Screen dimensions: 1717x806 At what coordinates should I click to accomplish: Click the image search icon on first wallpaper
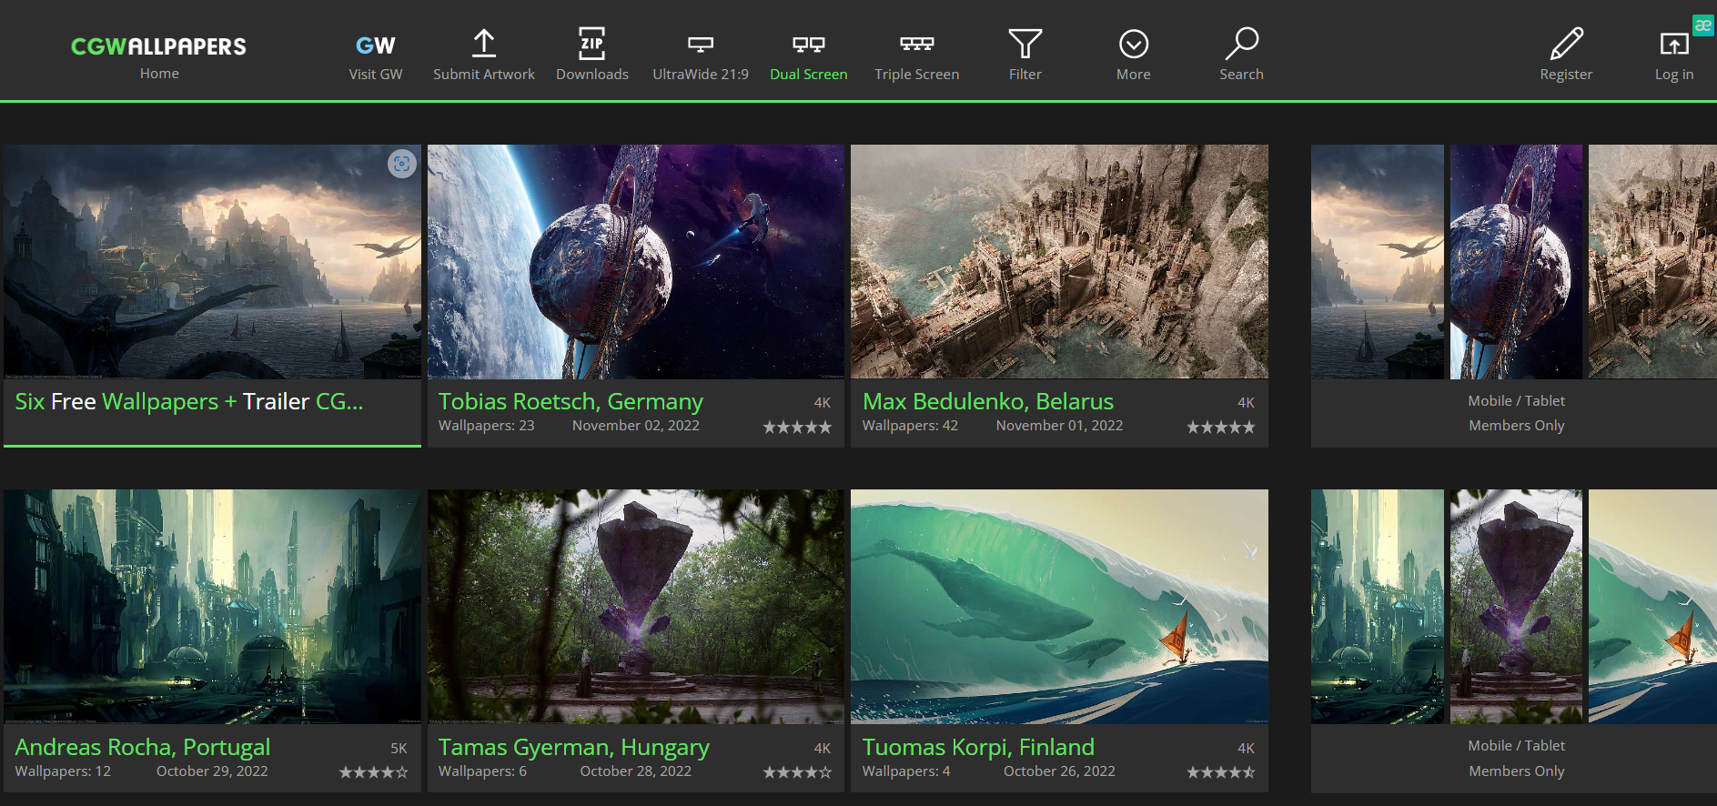click(x=401, y=164)
